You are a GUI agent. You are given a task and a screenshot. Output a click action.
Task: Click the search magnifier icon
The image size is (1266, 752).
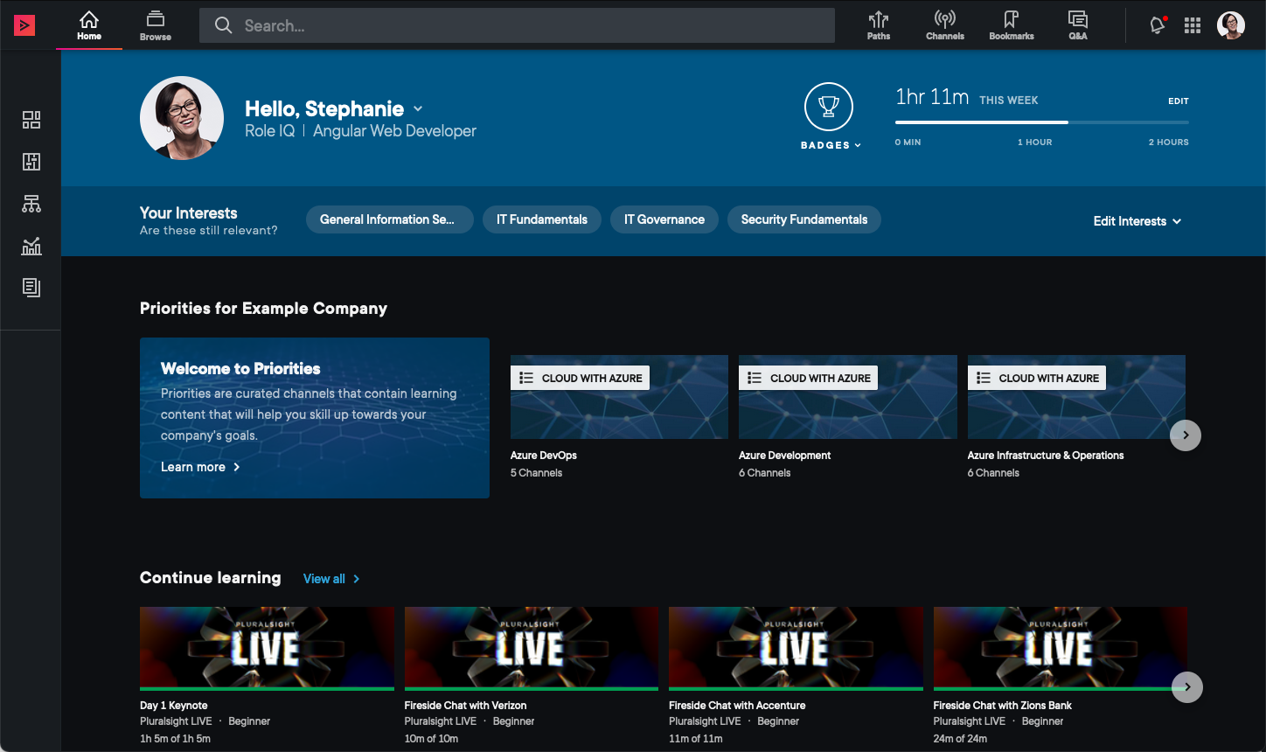tap(224, 25)
